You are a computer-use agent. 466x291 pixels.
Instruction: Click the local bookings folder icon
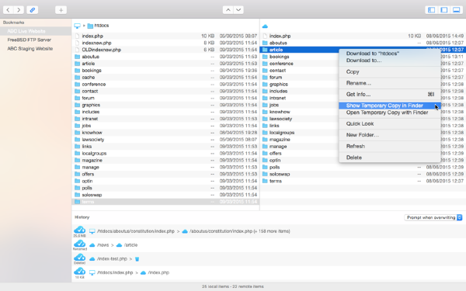(x=77, y=71)
